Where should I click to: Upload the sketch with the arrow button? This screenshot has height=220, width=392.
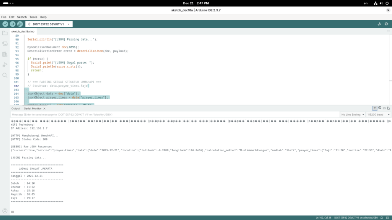pos(13,24)
